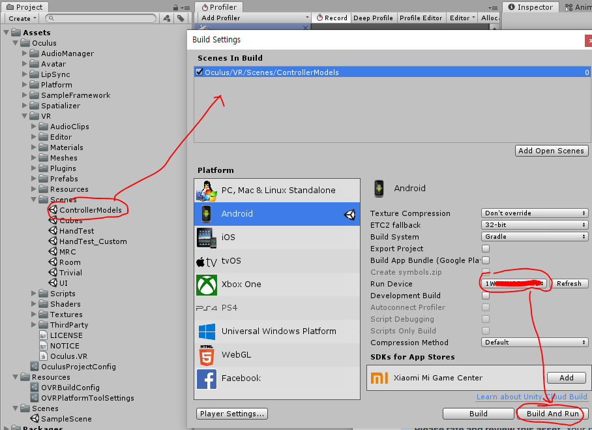Select the Universal Windows Platform icon
Image resolution: width=592 pixels, height=430 pixels.
point(207,331)
